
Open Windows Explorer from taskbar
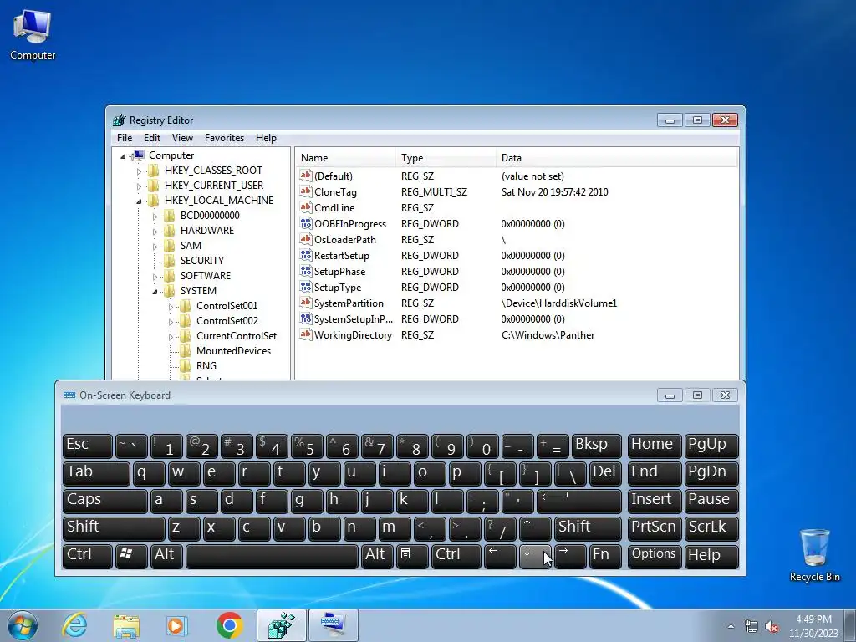(126, 625)
